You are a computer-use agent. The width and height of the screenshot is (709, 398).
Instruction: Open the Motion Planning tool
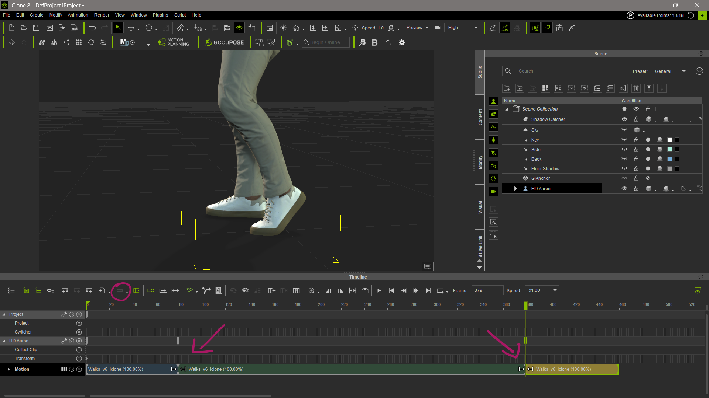pos(174,42)
